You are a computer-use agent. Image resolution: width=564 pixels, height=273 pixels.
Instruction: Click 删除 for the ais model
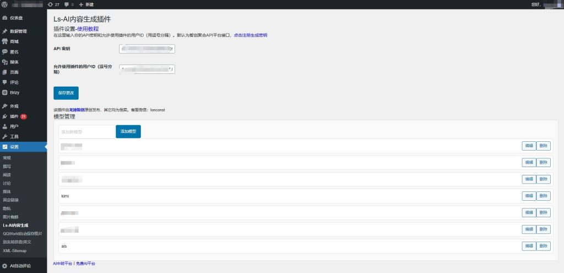[544, 247]
